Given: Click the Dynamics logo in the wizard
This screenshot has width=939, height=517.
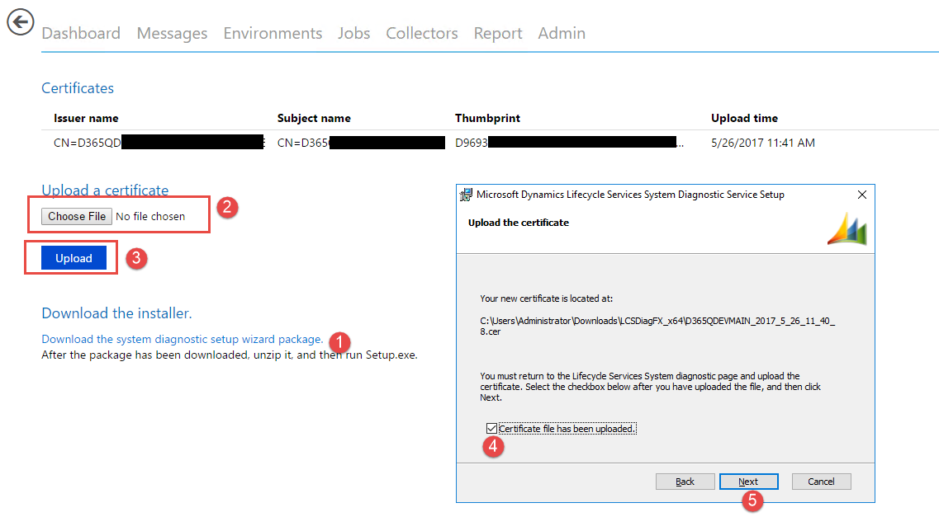Looking at the screenshot, I should click(x=847, y=229).
